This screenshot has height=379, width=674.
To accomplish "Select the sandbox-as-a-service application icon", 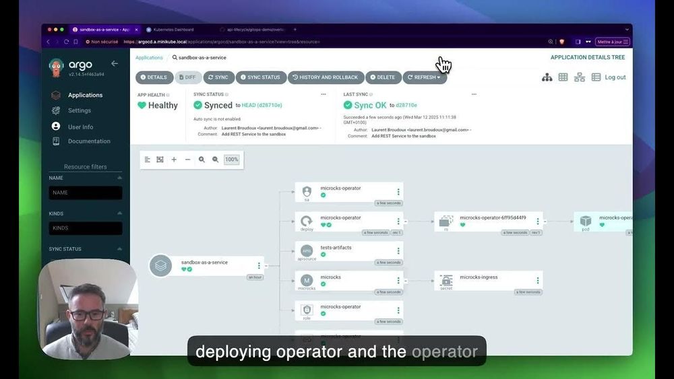I will pos(161,266).
